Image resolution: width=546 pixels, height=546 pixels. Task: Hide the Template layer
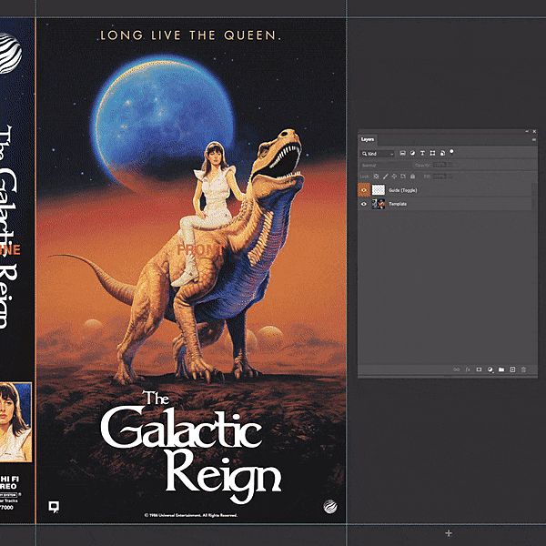click(x=364, y=204)
